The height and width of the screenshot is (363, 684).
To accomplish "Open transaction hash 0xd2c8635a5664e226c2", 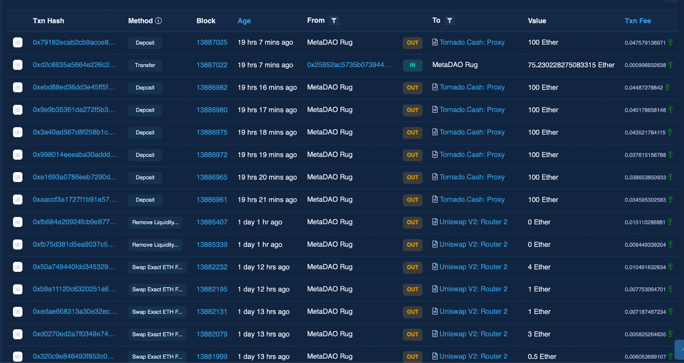I will (x=74, y=65).
